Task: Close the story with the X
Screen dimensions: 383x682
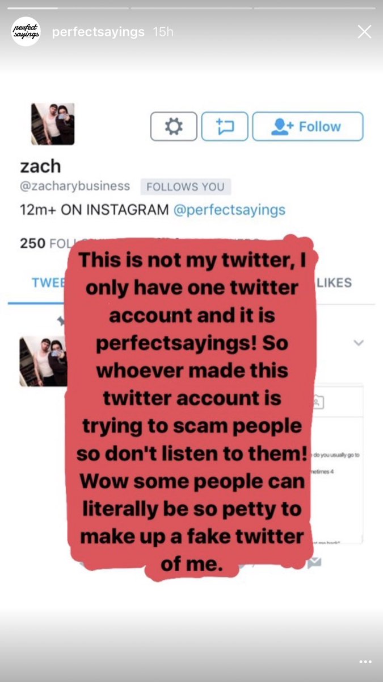Action: coord(364,32)
